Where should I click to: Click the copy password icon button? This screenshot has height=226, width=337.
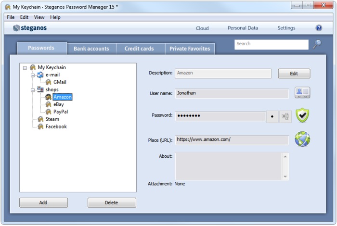tap(285, 116)
